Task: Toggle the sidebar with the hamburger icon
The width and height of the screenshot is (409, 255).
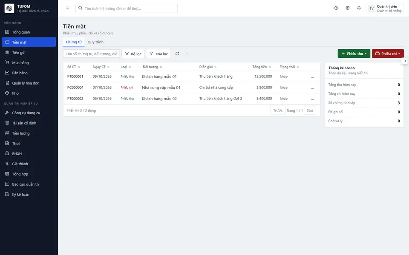Action: pos(68,8)
